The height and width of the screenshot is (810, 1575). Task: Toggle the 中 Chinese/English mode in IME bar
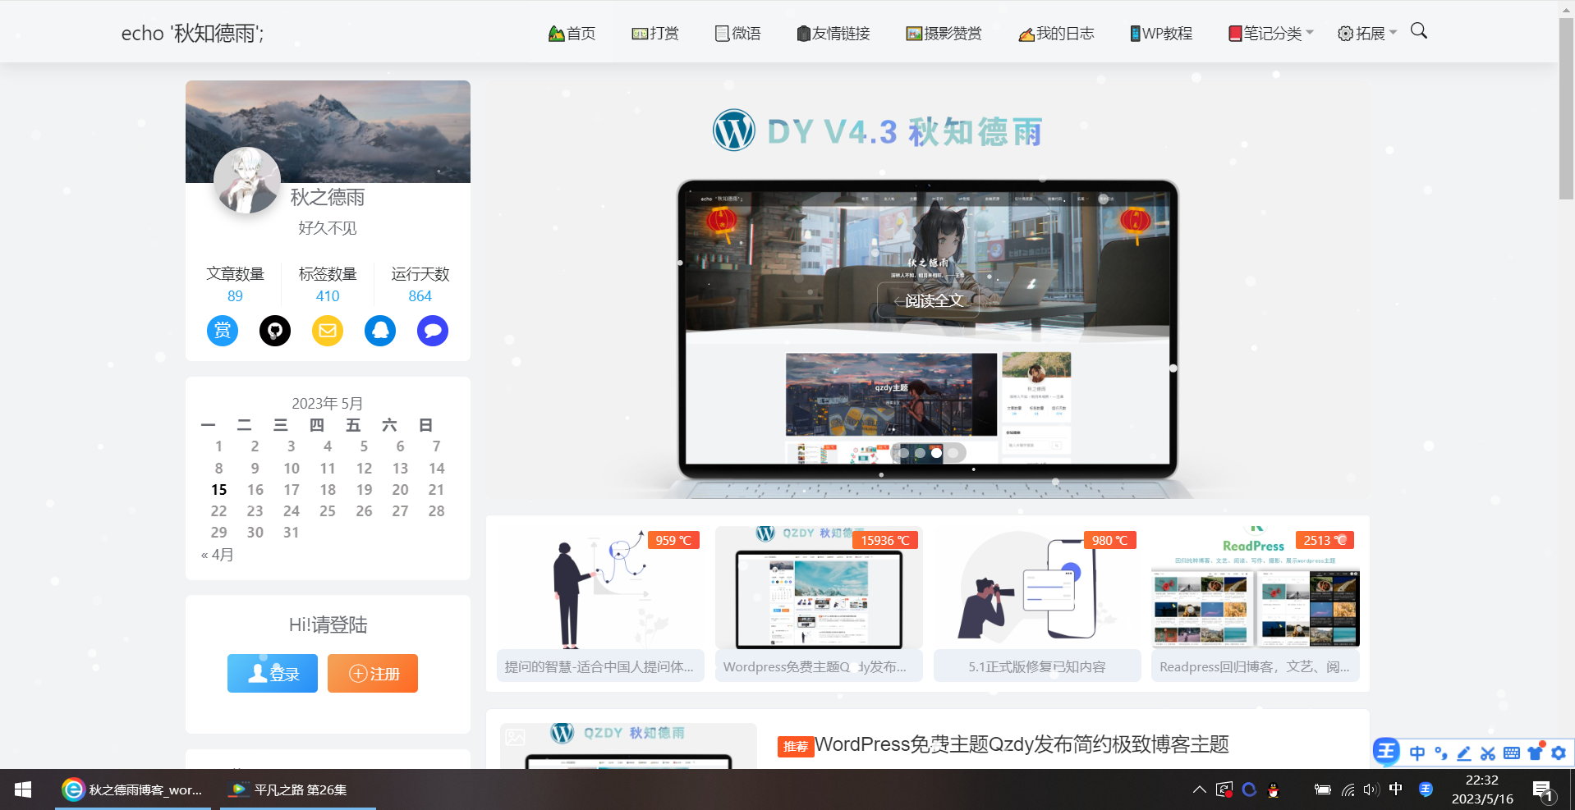(1417, 753)
